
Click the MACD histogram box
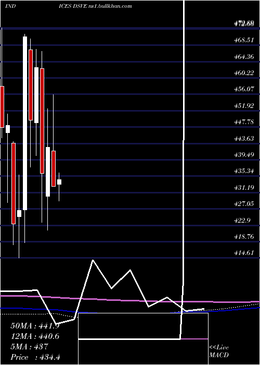click(143, 339)
